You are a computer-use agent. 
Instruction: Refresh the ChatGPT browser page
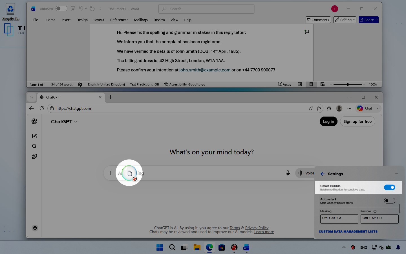coord(42,108)
